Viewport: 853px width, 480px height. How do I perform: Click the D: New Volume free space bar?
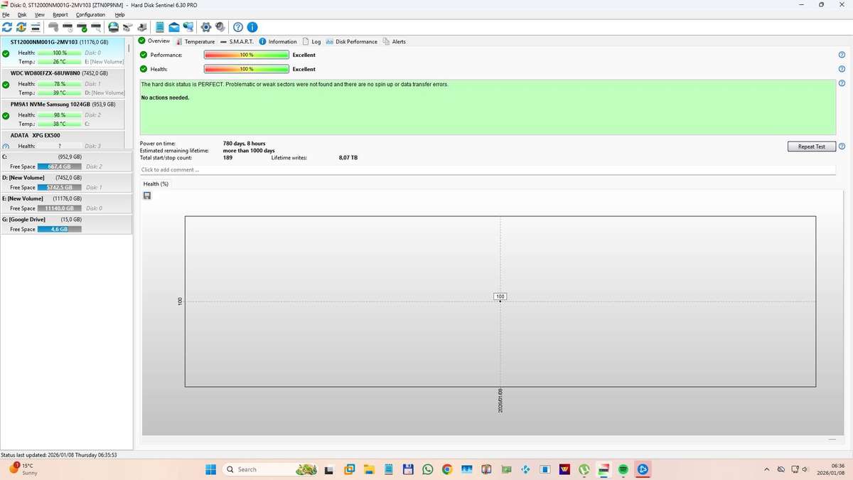pyautogui.click(x=60, y=188)
